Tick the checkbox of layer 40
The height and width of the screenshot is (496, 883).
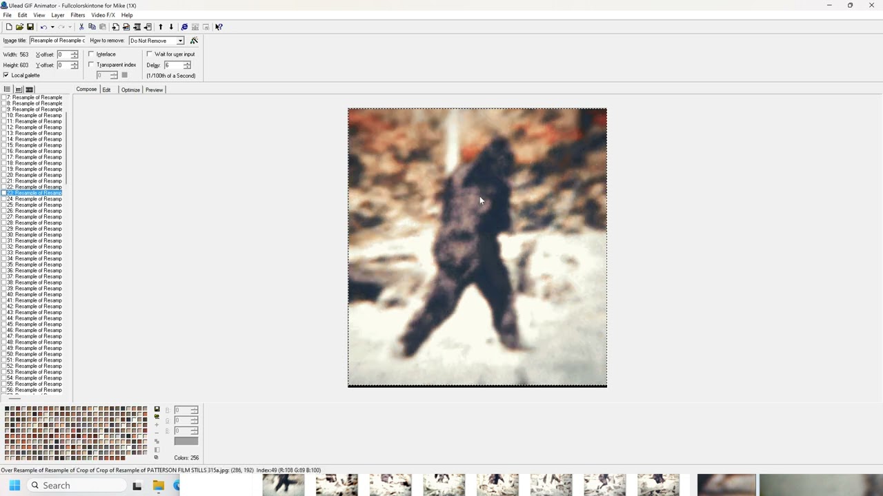(3, 294)
